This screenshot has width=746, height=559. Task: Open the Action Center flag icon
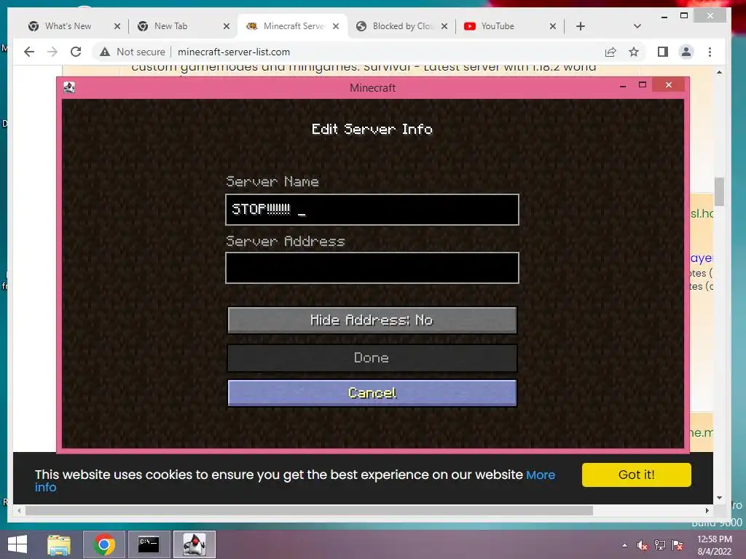pyautogui.click(x=678, y=545)
